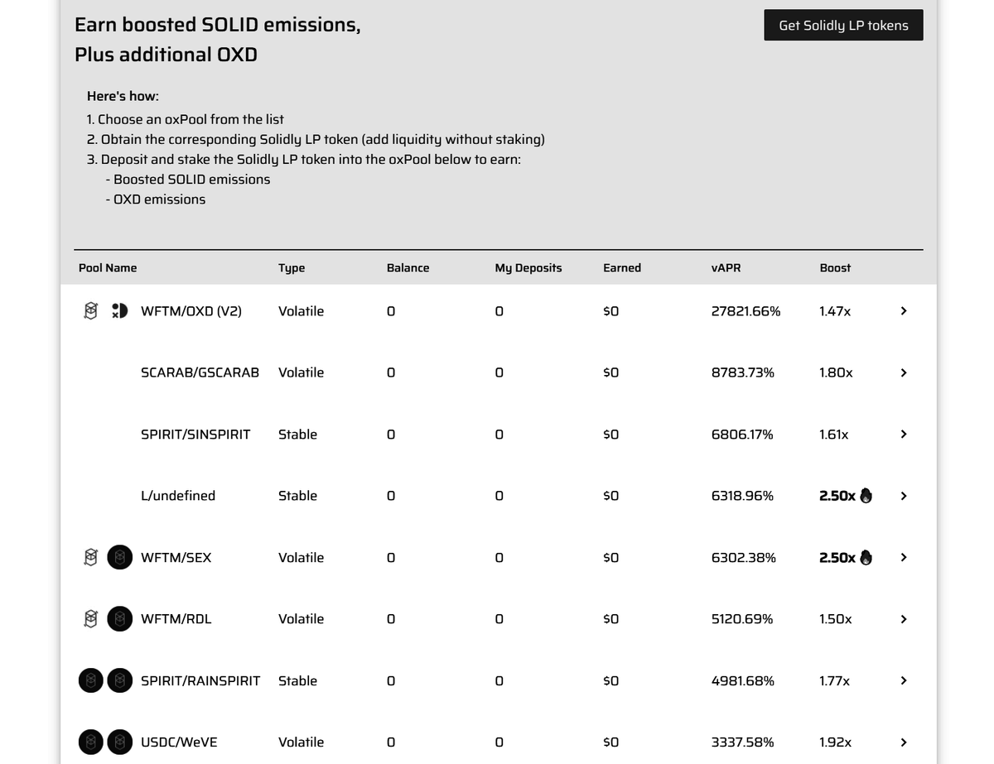Select the WFTM/SEX pool name
Viewport: 994px width, 764px height.
tap(176, 557)
